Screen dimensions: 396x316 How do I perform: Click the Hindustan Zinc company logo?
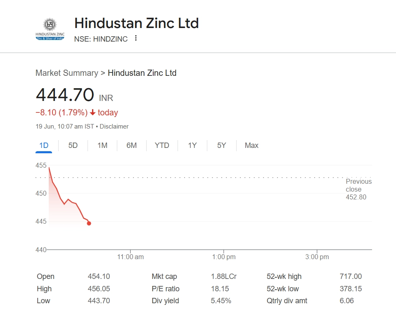coord(50,29)
